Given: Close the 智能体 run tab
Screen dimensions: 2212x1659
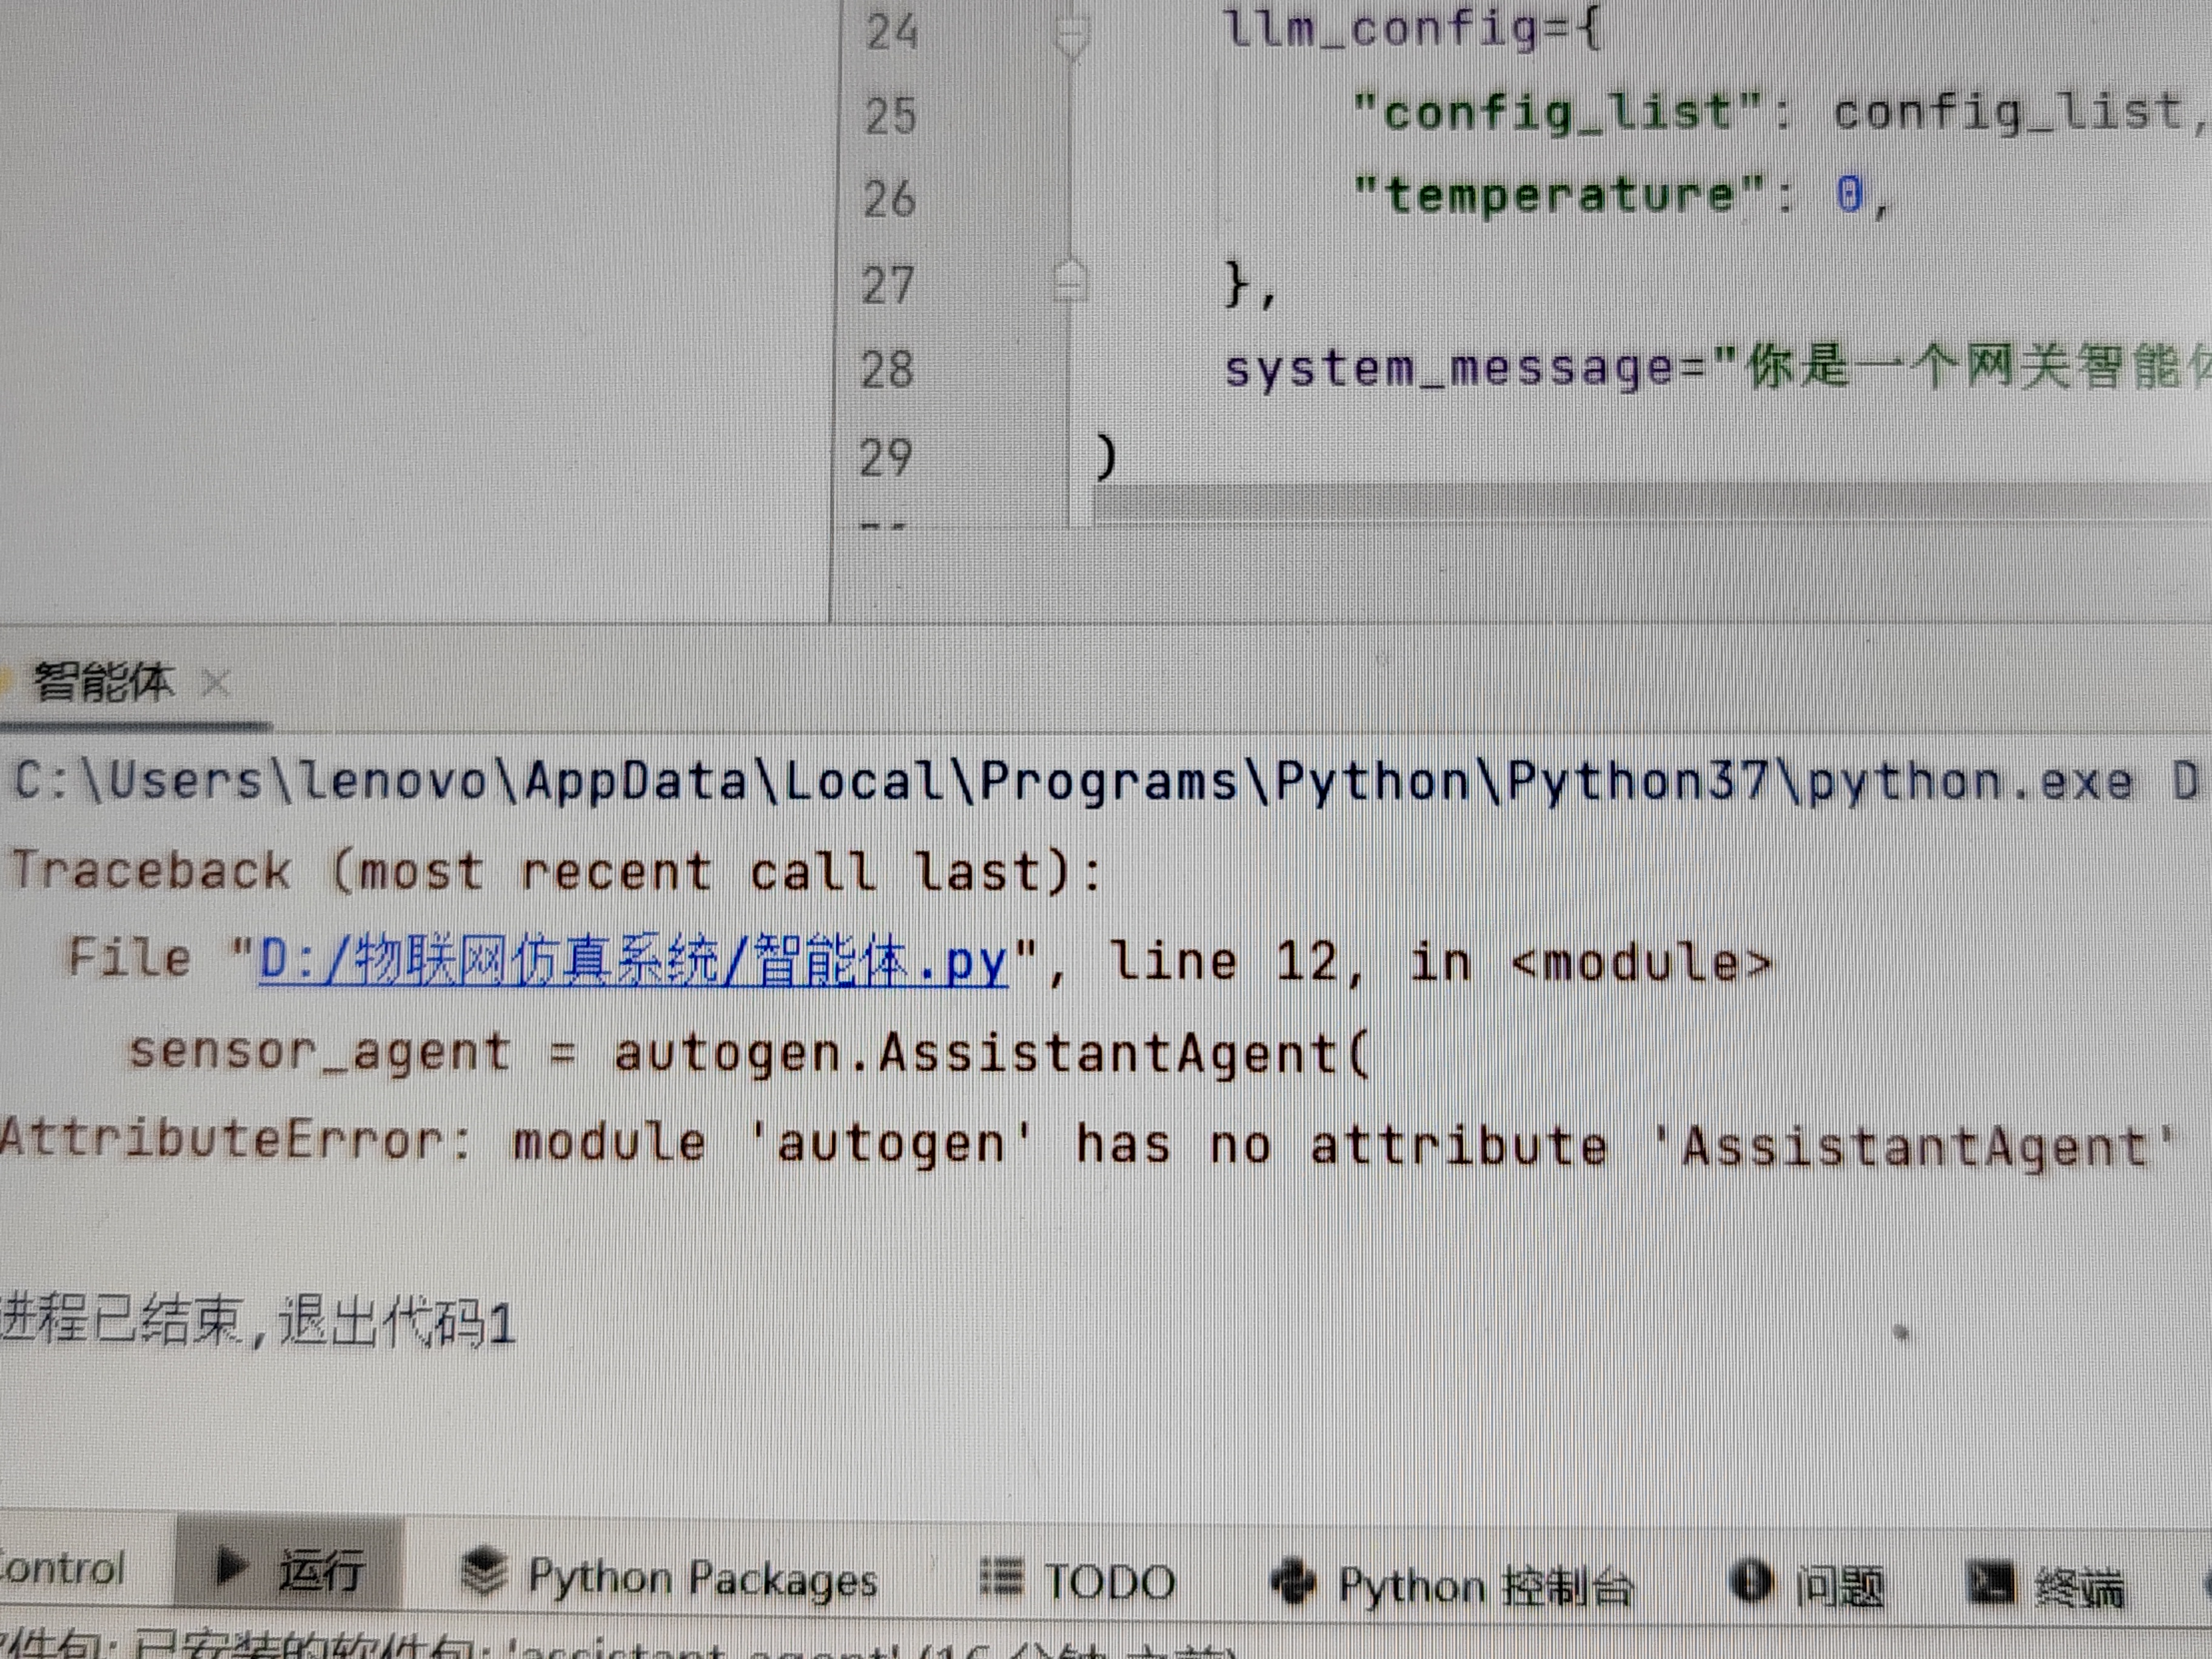Looking at the screenshot, I should (x=215, y=684).
